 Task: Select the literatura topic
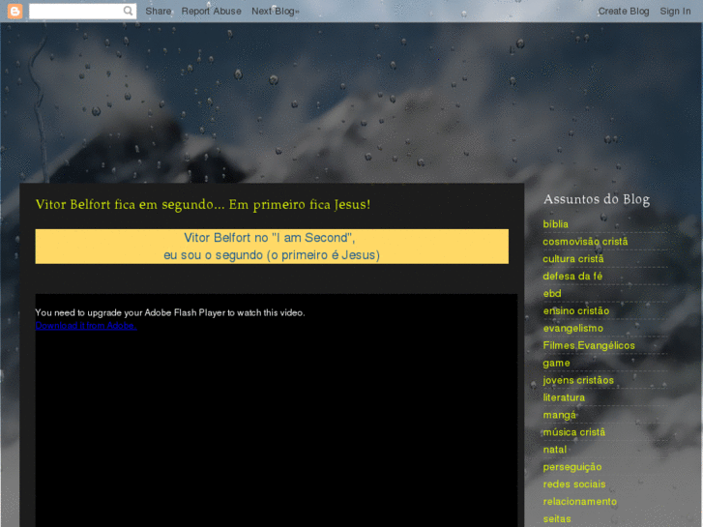point(564,397)
